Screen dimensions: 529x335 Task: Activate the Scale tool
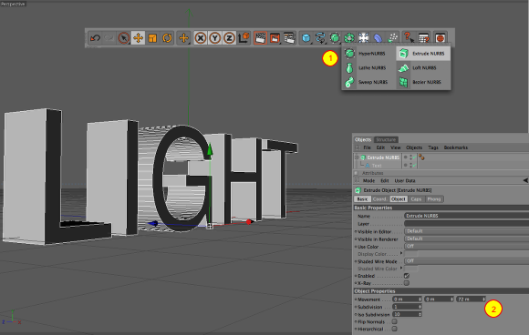point(152,38)
